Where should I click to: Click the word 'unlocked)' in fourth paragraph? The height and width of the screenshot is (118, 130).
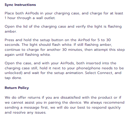coord(14,73)
